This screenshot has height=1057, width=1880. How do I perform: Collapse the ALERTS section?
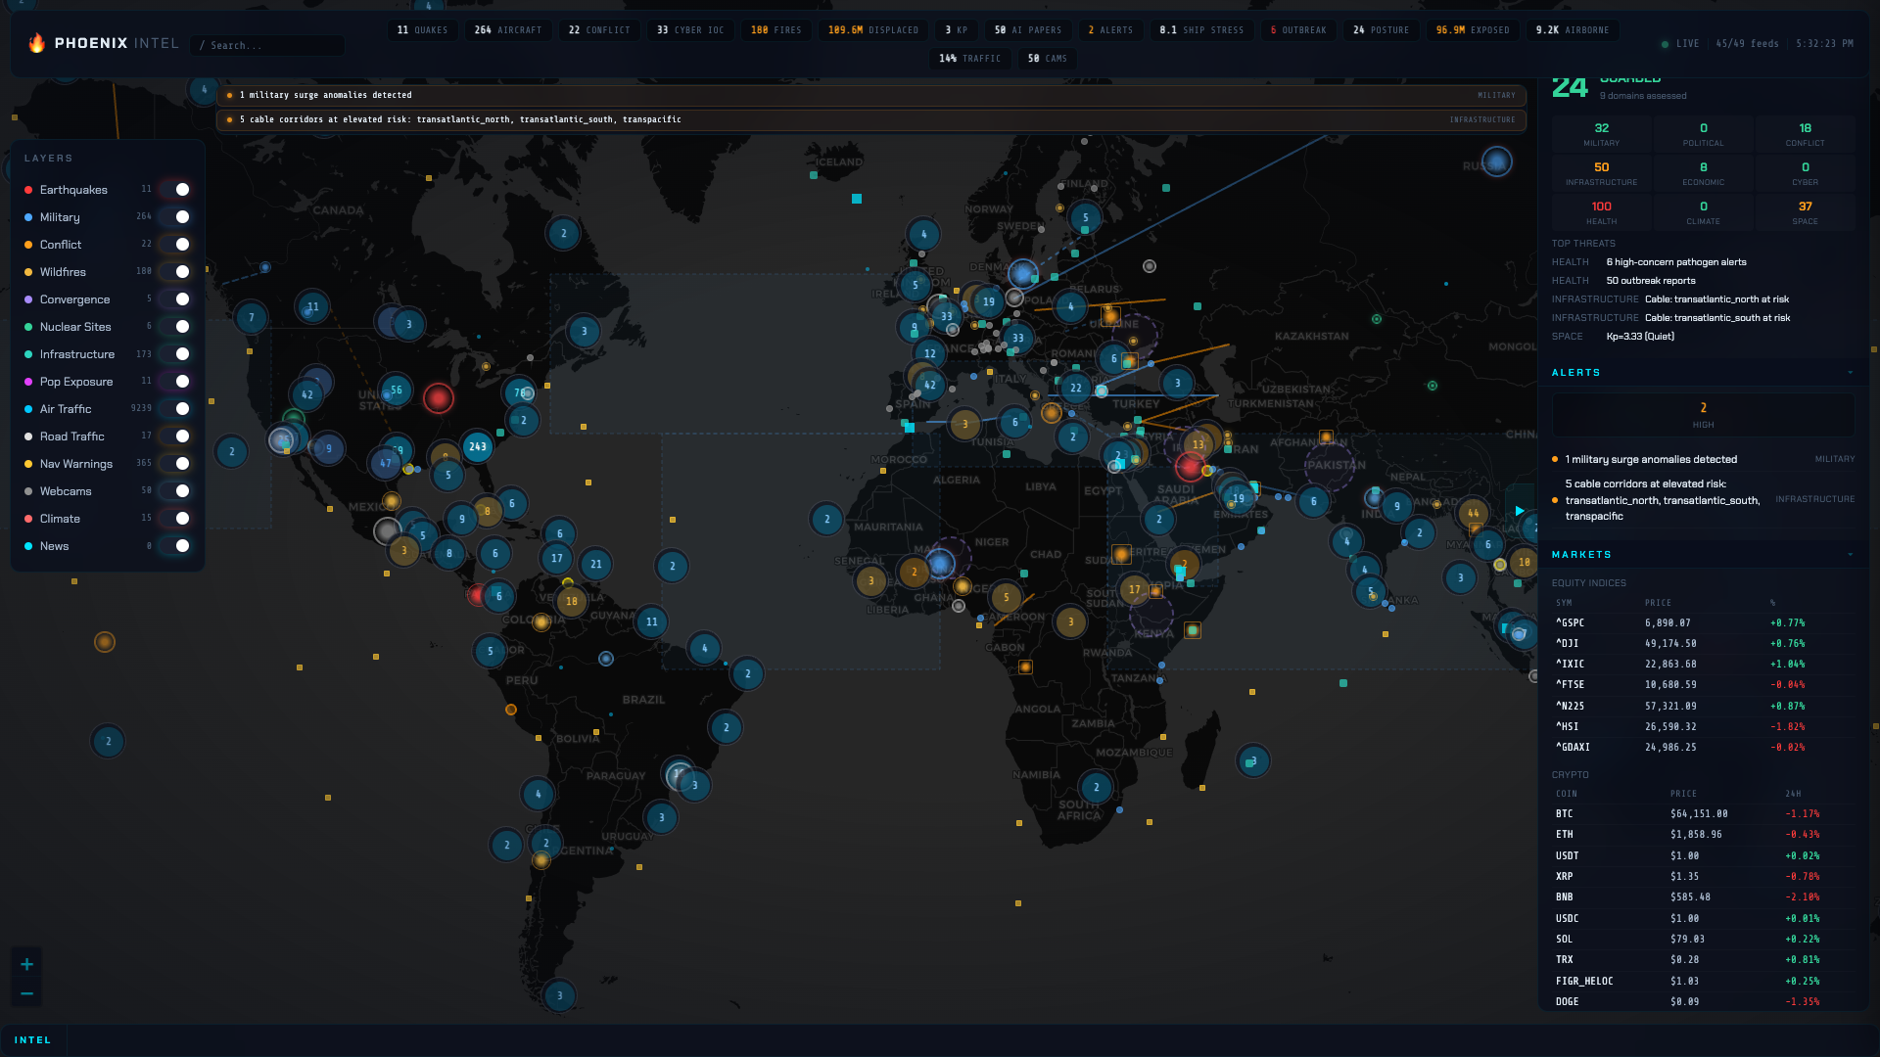point(1850,372)
